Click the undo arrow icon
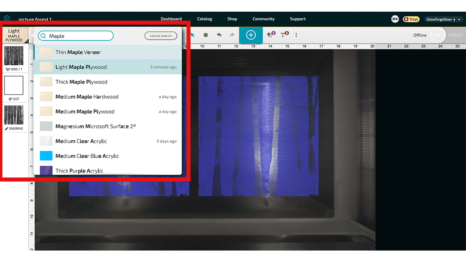 pyautogui.click(x=219, y=35)
